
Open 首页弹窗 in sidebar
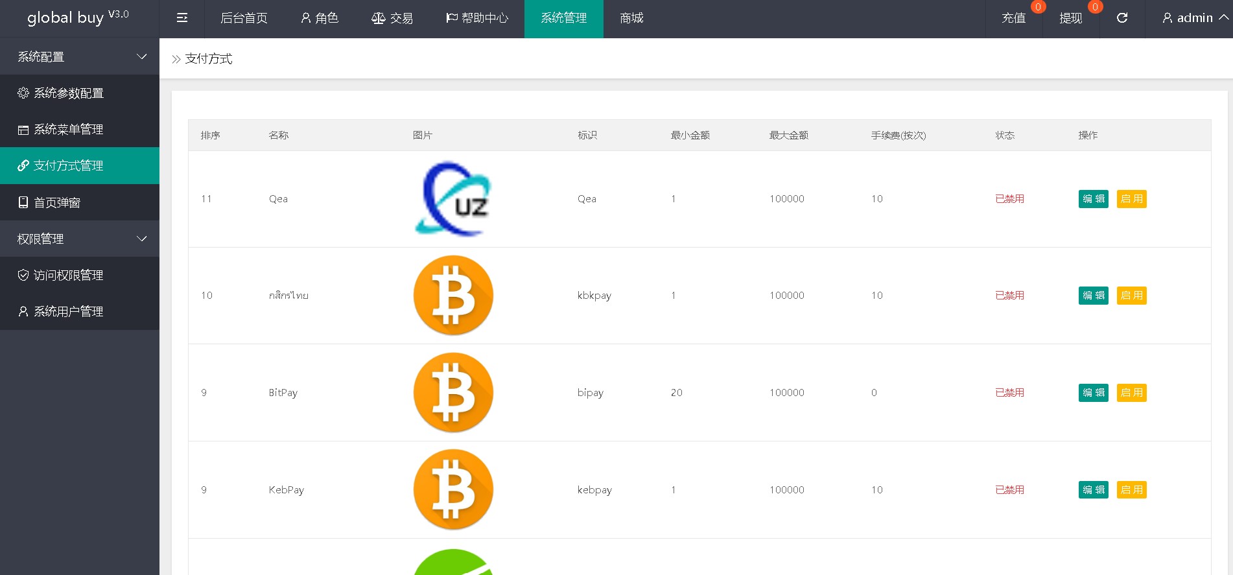pos(57,203)
